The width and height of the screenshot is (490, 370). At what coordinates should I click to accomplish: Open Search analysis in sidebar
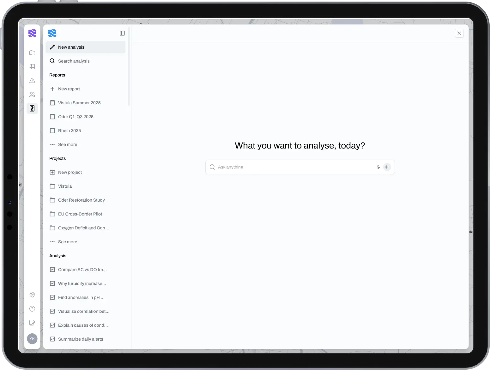coord(74,61)
